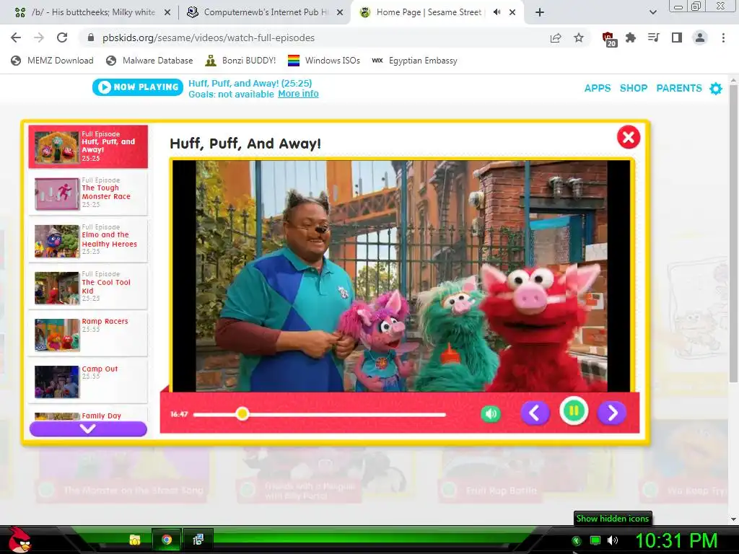Click the address bar URL
The image size is (739, 554).
coord(209,38)
